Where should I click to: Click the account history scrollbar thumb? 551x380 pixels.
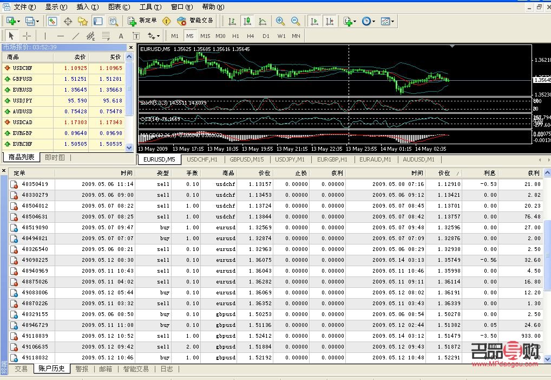(x=547, y=255)
